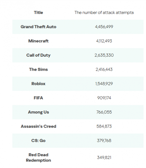Select the 2,635,330 value
The width and height of the screenshot is (146, 168).
click(104, 55)
